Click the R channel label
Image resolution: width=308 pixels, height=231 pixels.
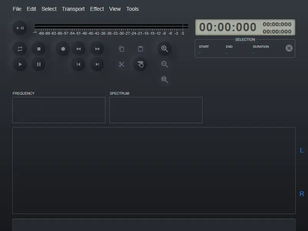pos(302,194)
